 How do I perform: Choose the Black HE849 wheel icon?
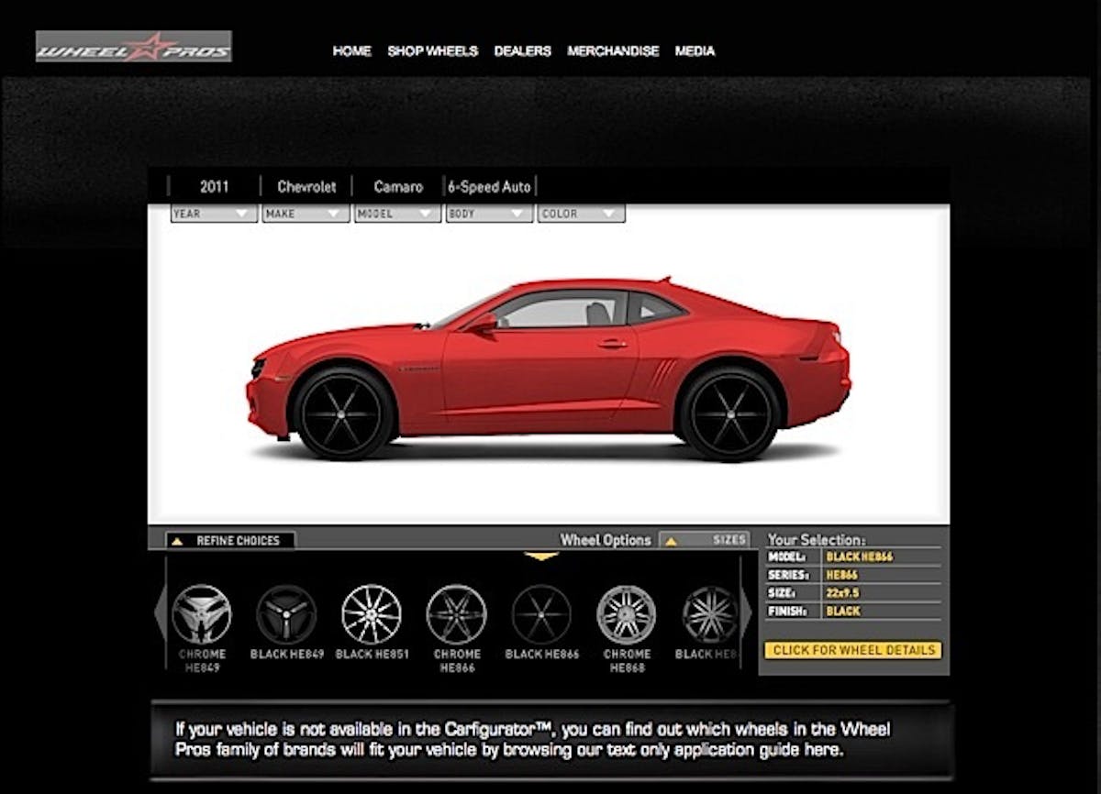point(286,614)
